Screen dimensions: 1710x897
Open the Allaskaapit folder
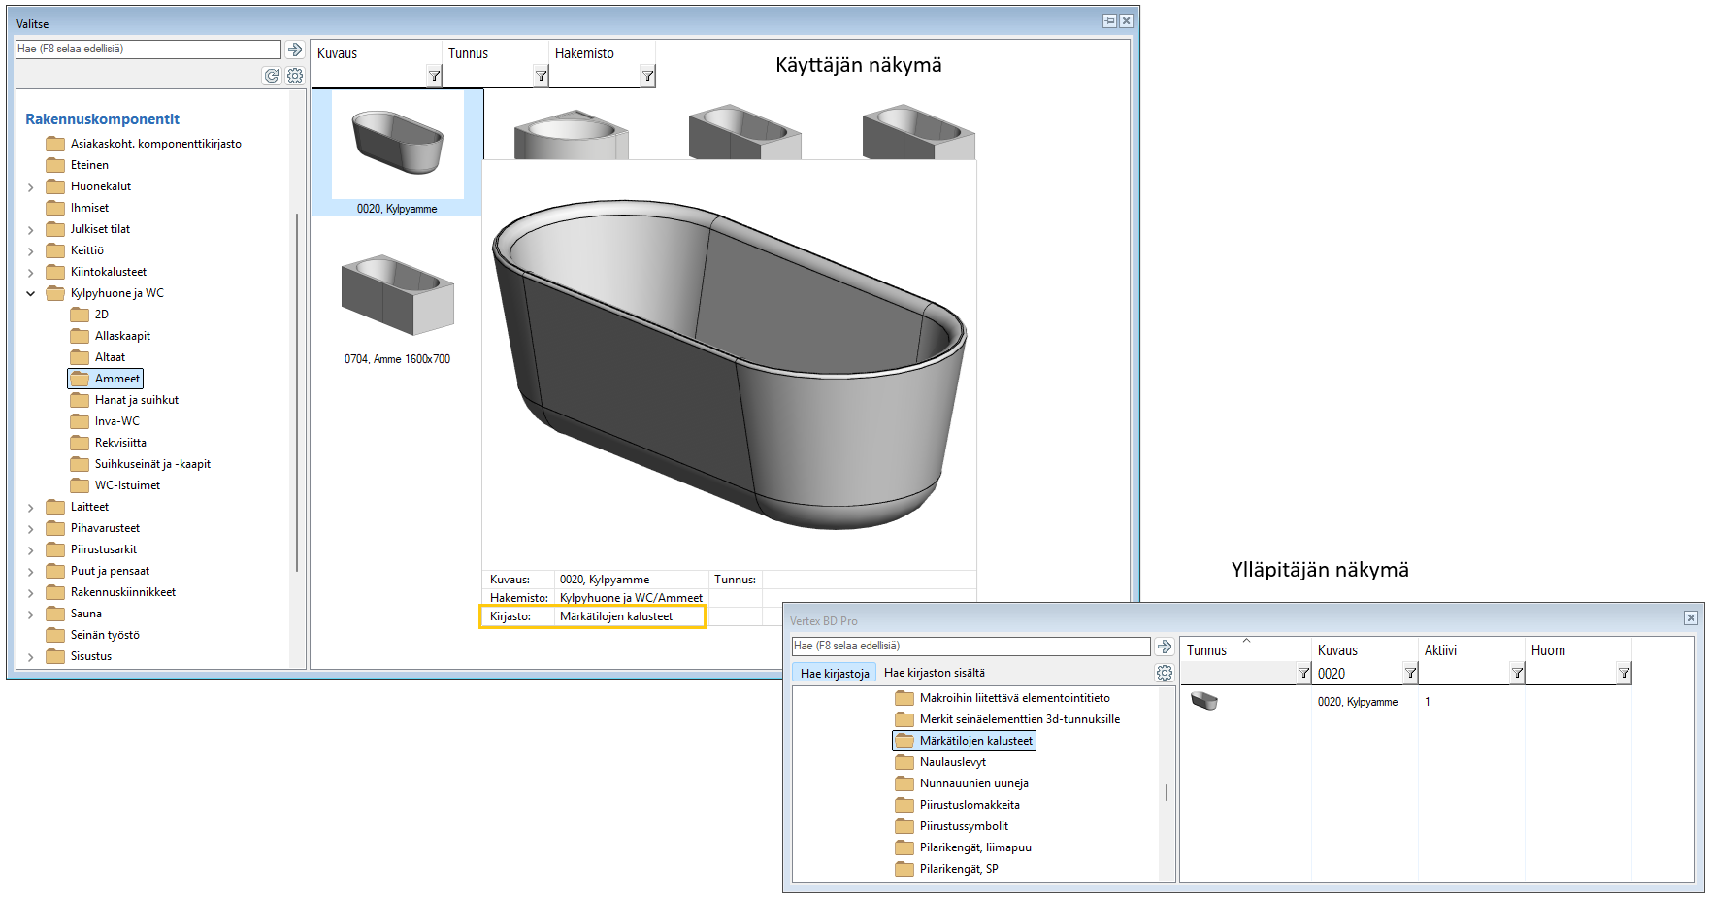[x=122, y=336]
